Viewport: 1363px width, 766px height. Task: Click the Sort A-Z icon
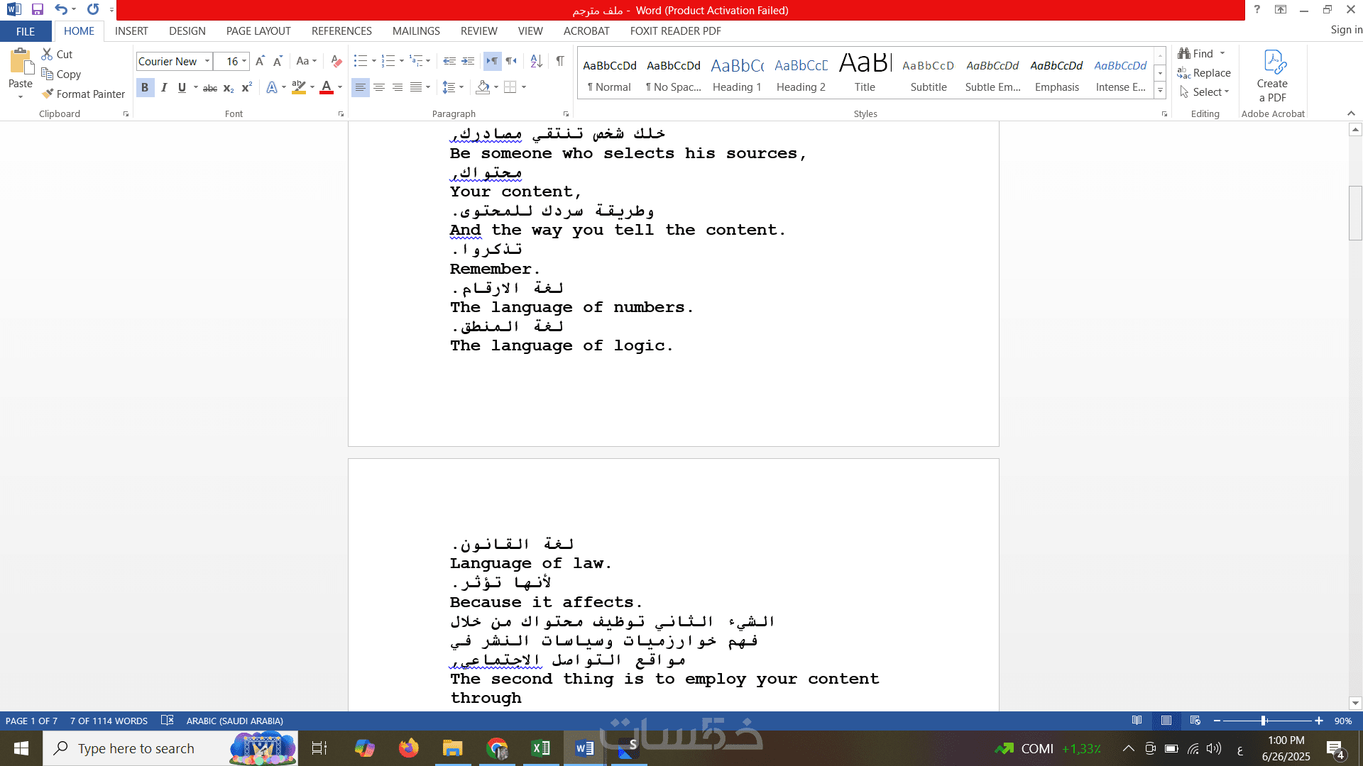(536, 61)
